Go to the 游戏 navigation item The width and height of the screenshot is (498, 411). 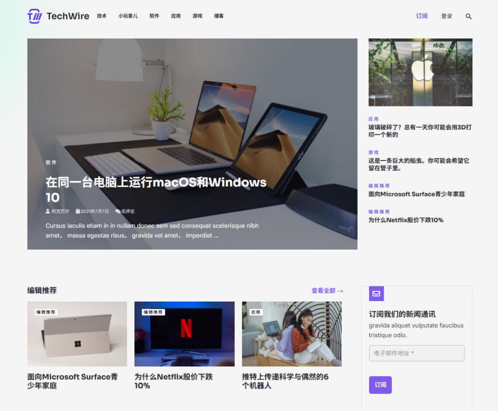tap(197, 16)
